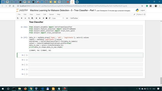
Task: Click the save notebook icon
Action: (x=18, y=18)
